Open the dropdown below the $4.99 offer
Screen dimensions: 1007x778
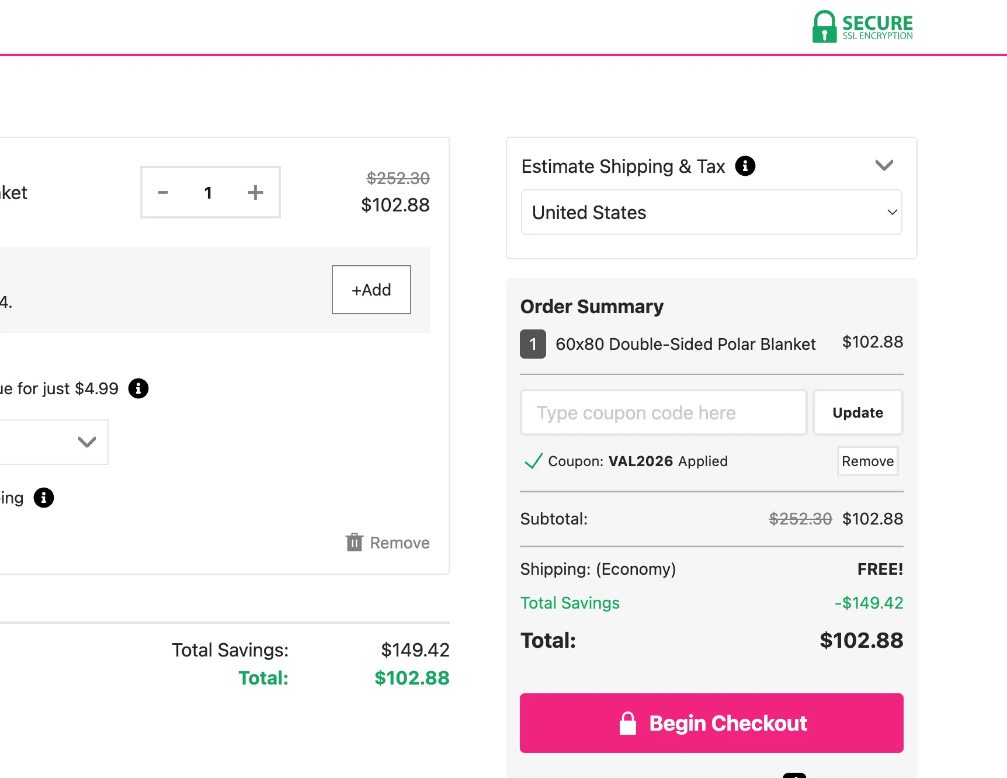click(x=54, y=442)
